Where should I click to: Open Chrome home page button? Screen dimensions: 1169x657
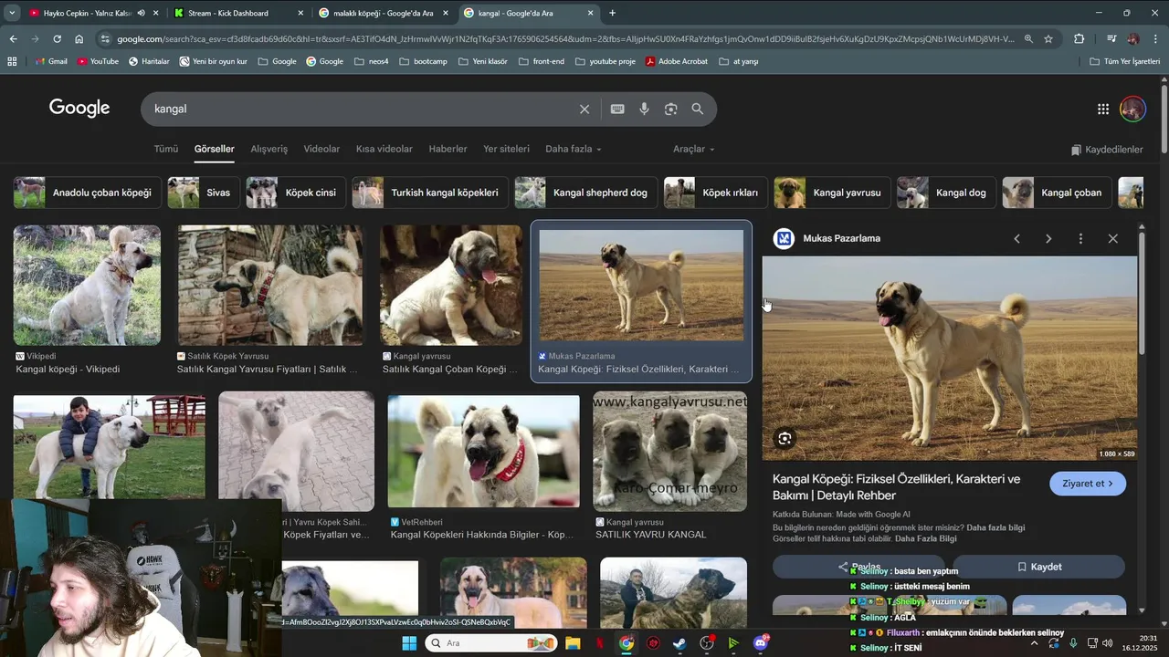point(79,39)
